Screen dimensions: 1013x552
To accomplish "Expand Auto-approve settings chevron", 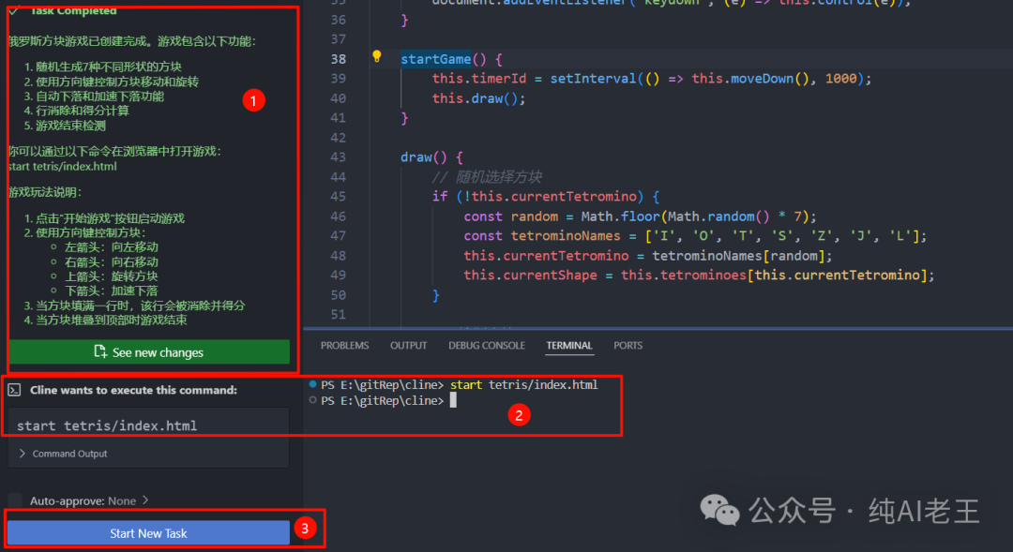I will (x=145, y=500).
